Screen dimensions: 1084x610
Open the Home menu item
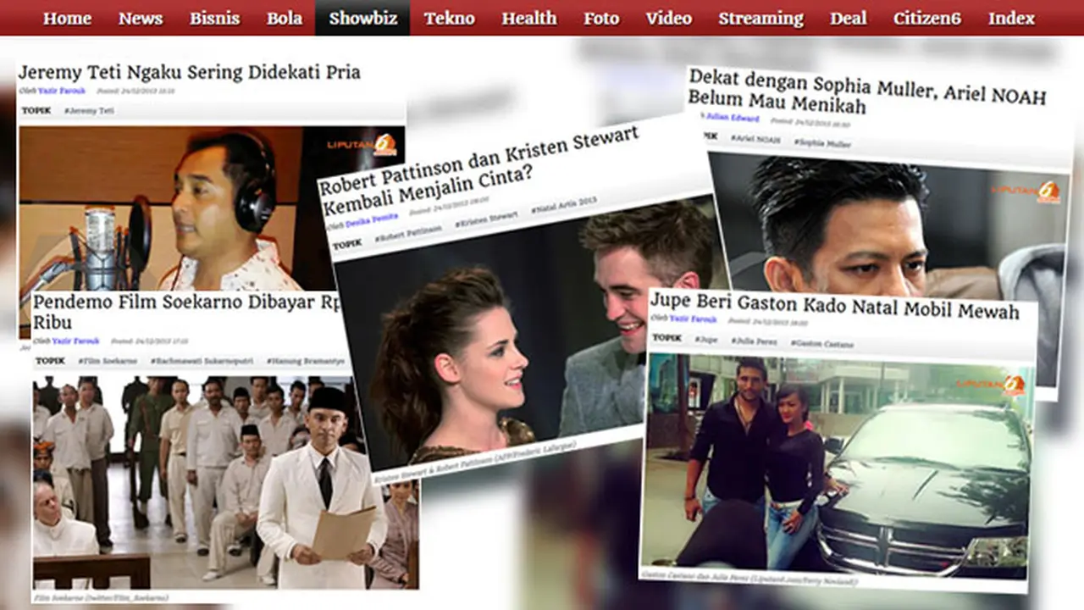pos(67,18)
